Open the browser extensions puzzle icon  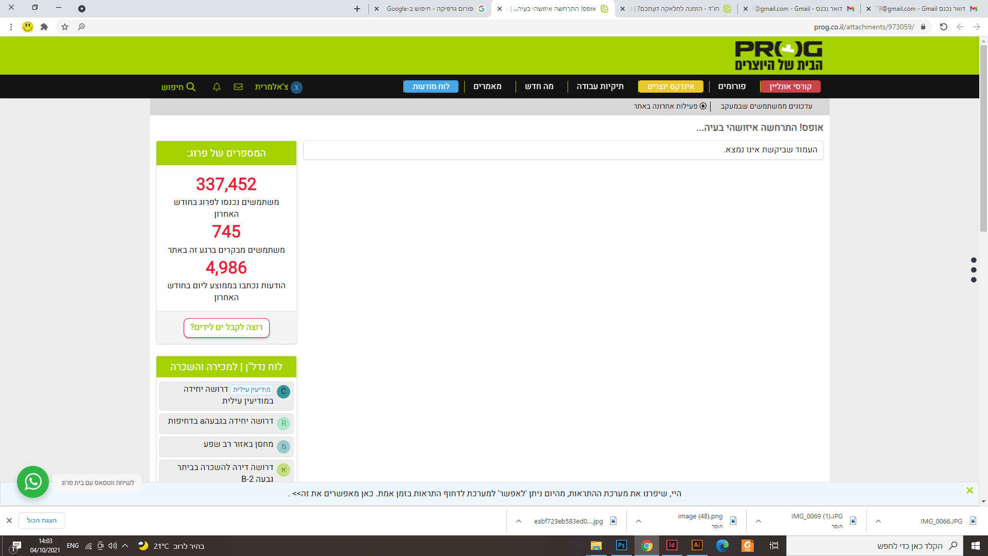pyautogui.click(x=44, y=27)
